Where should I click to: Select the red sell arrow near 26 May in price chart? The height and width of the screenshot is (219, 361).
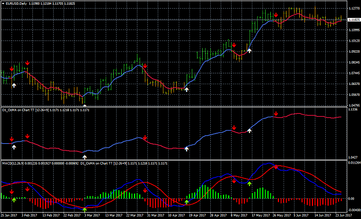pyautogui.click(x=276, y=15)
